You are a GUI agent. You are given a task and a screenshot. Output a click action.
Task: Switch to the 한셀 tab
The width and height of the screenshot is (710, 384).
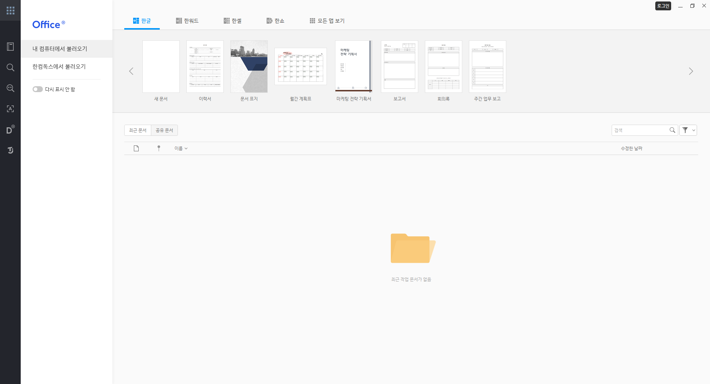(x=233, y=21)
